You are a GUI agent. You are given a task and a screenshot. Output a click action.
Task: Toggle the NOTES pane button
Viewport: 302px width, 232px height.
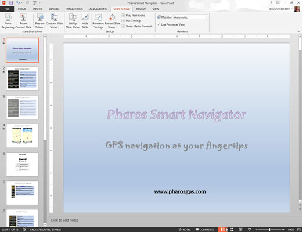[185, 230]
